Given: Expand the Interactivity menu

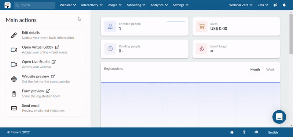Looking at the screenshot, I should coord(92,5).
